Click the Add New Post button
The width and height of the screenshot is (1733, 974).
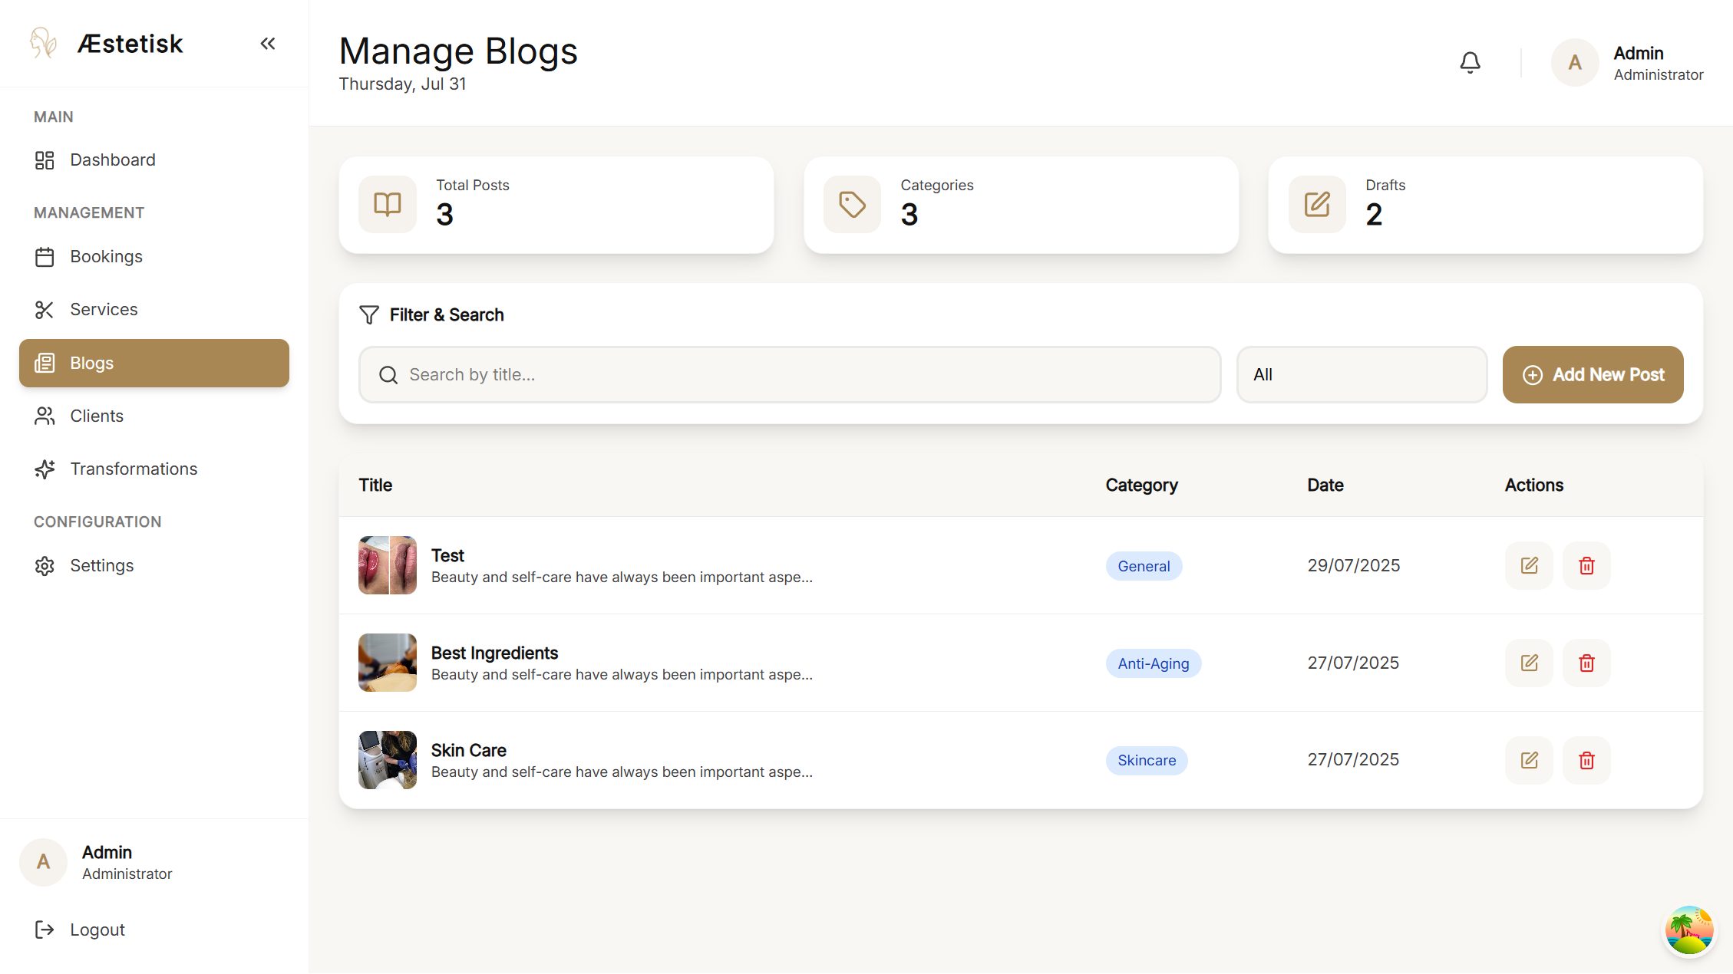tap(1593, 374)
